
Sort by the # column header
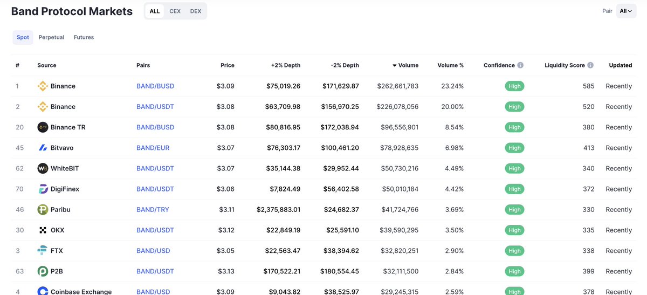pyautogui.click(x=18, y=65)
